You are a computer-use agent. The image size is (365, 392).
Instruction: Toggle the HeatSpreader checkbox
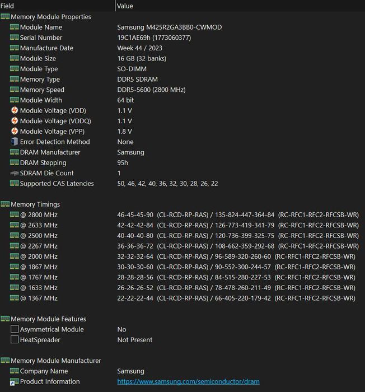(x=15, y=339)
